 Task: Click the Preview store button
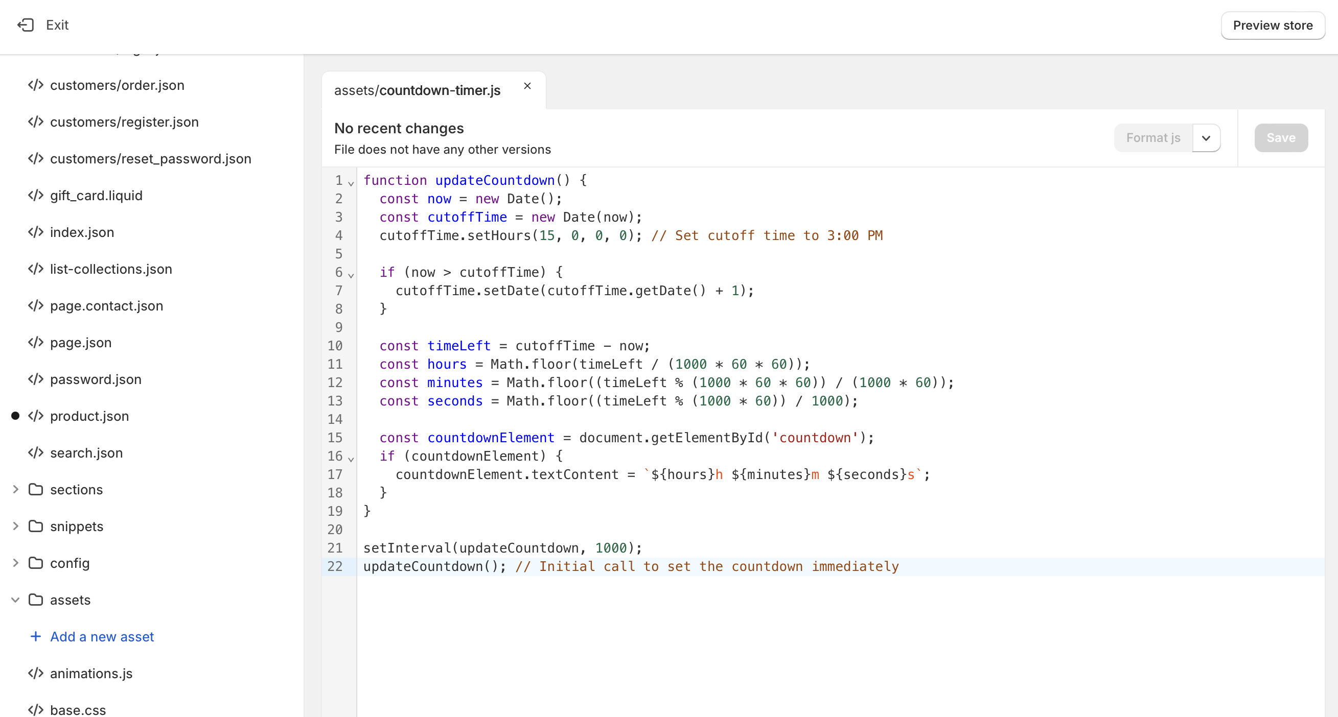coord(1273,26)
